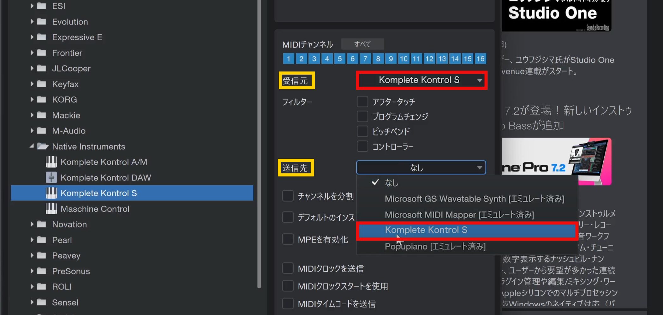Click the Komplete Kontrol S keyboard icon

pyautogui.click(x=51, y=193)
